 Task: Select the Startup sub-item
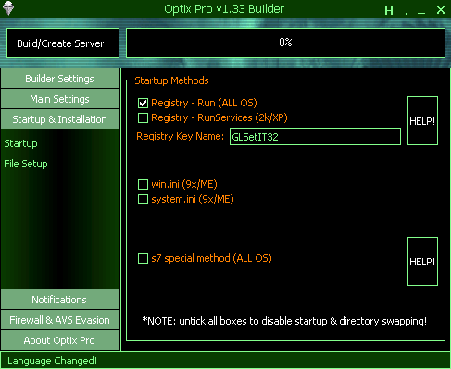[20, 143]
